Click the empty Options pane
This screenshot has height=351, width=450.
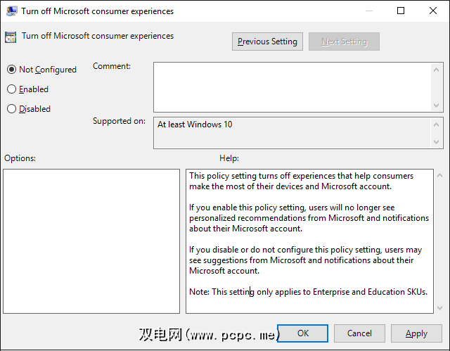[91, 241]
